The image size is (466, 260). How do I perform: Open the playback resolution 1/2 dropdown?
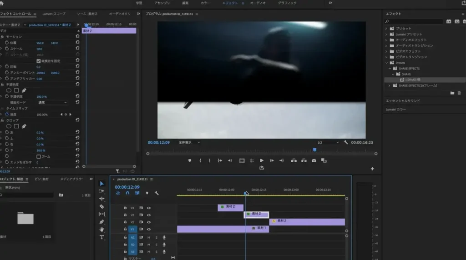328,142
